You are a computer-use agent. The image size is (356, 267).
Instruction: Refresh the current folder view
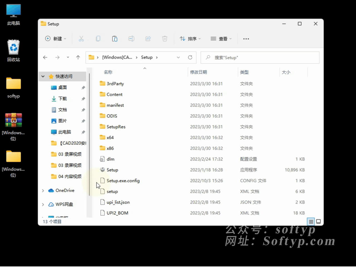[190, 57]
